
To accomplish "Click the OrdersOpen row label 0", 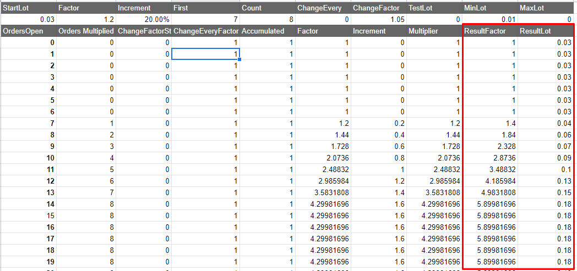I will (29, 42).
